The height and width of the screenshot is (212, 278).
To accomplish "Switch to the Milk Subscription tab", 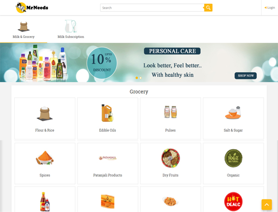I will tap(71, 29).
